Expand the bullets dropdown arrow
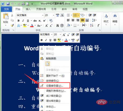This screenshot has width=123, height=111. click(71, 15)
